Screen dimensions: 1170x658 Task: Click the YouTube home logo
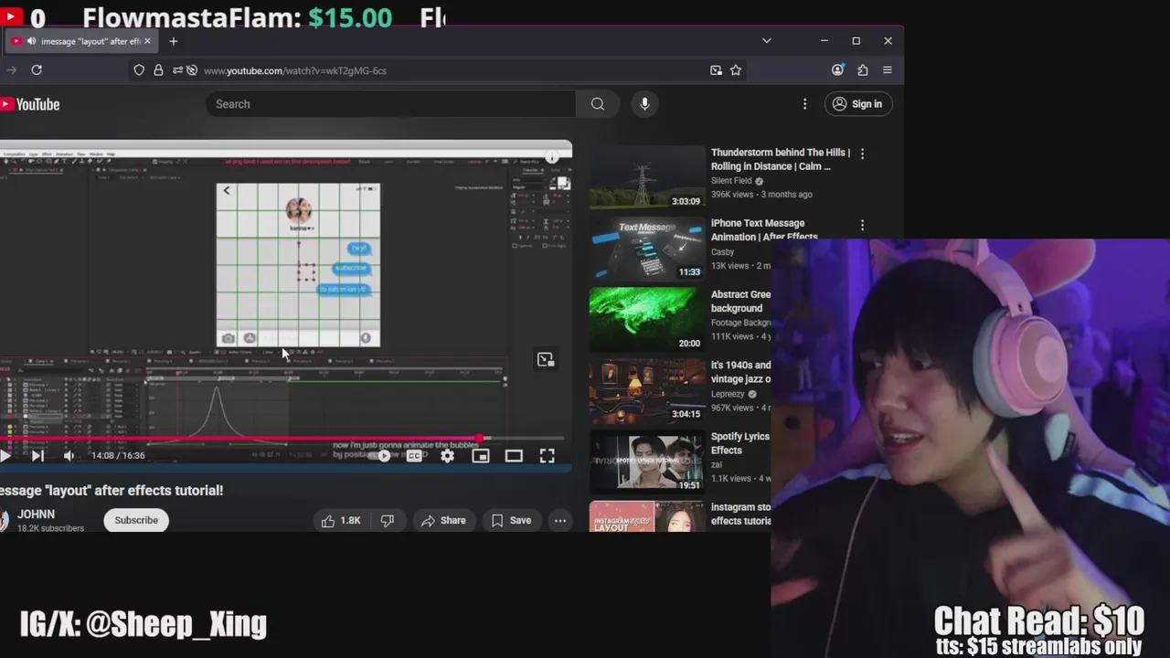point(30,104)
